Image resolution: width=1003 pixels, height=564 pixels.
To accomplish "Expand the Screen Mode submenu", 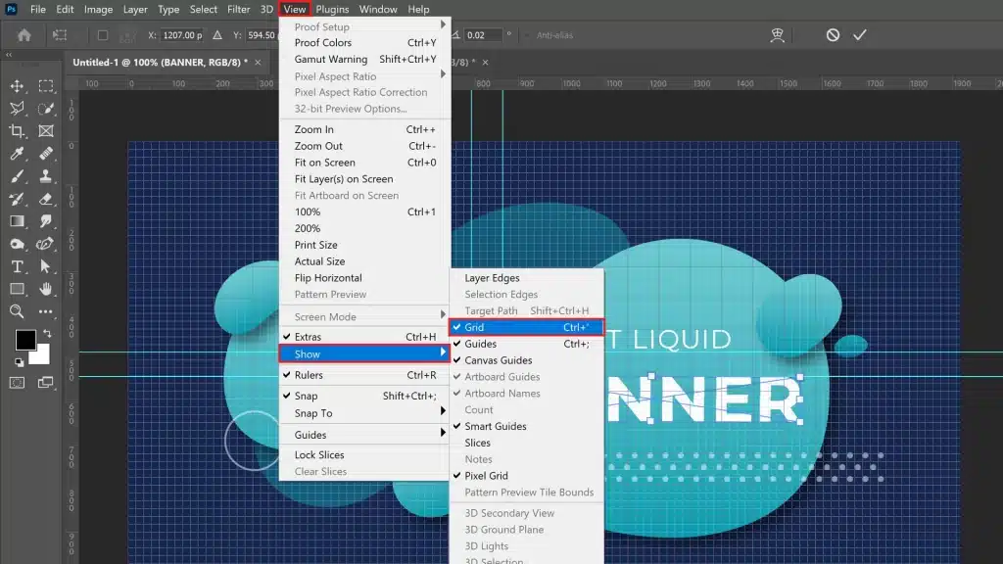I will pyautogui.click(x=364, y=317).
